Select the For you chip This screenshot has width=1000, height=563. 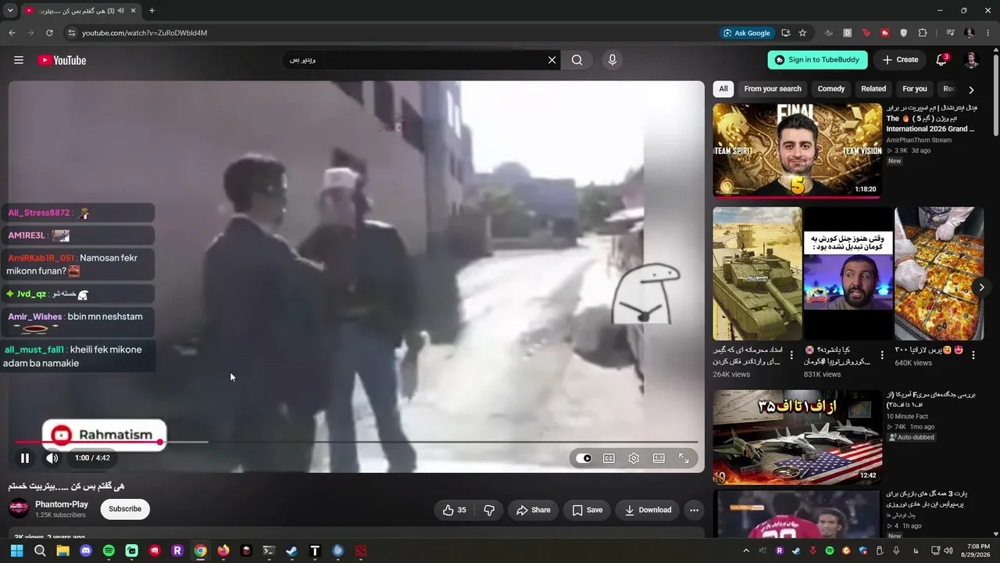click(x=915, y=89)
